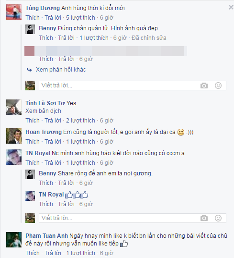This screenshot has width=234, height=258.
Task: Open emoji picker in second reply box
Action: point(218,218)
